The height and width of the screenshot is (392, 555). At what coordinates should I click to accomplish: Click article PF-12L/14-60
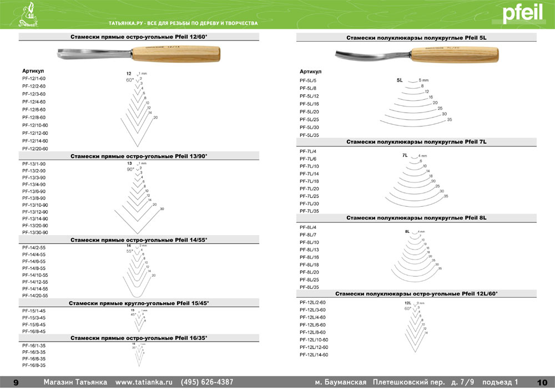[x=314, y=355]
